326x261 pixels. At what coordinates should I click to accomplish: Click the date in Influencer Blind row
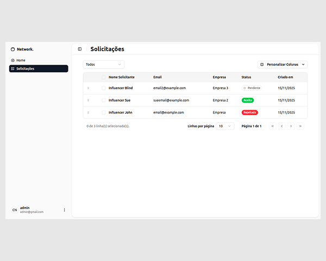coord(286,88)
